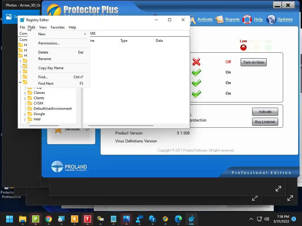Expand the Google registry key

[25, 114]
